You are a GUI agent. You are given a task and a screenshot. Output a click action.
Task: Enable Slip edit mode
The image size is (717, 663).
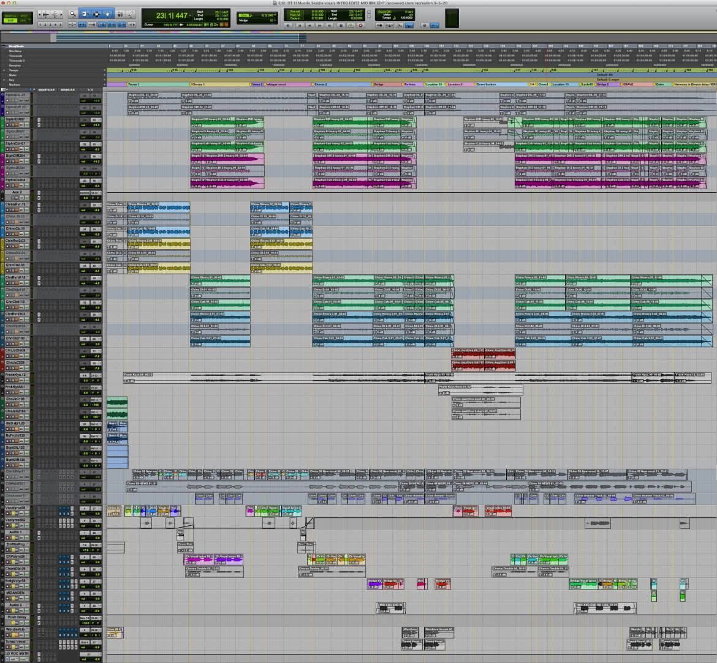pyautogui.click(x=10, y=20)
